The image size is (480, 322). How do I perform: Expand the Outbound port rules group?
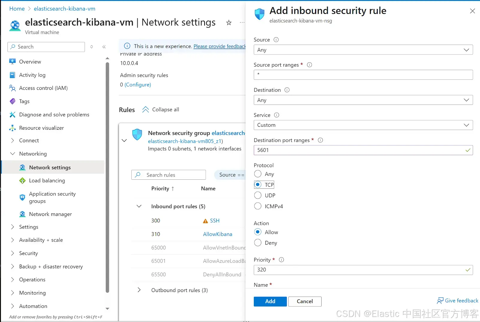pos(139,290)
